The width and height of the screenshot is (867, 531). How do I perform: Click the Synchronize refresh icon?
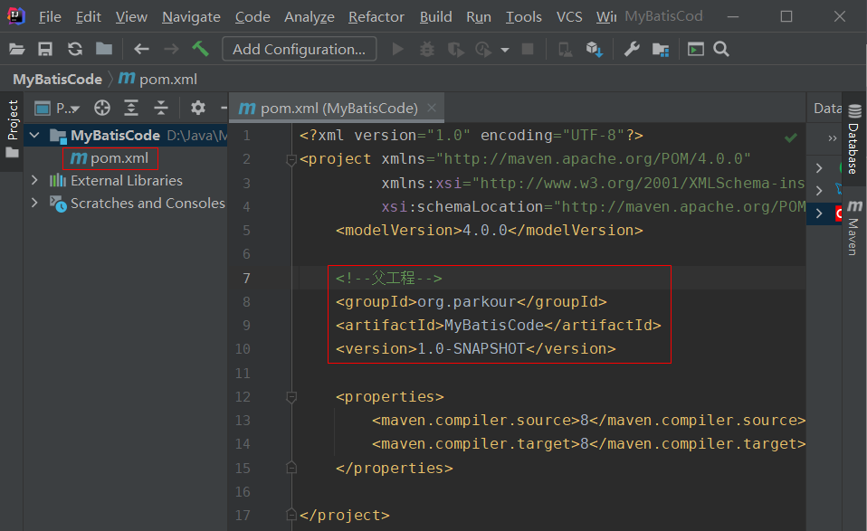(74, 49)
